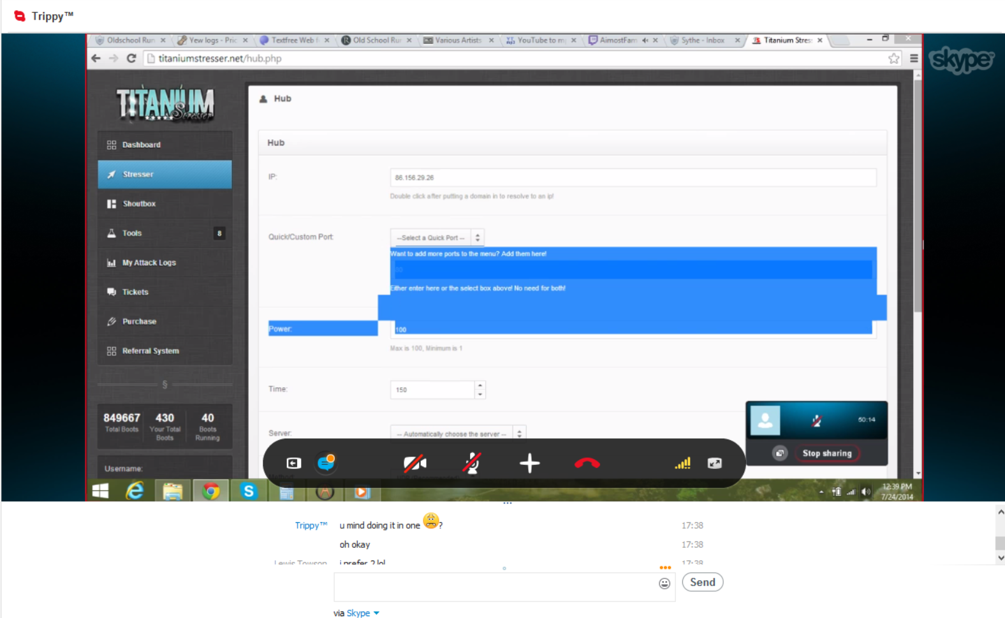Open the Windows Start button in shared screen
The height and width of the screenshot is (618, 1005).
click(x=101, y=491)
